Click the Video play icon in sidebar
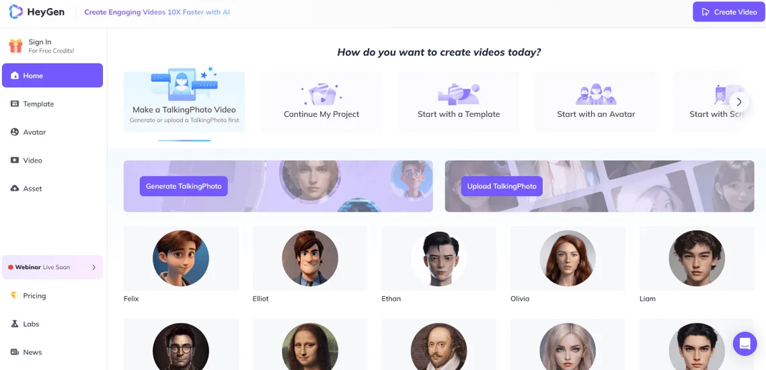 coord(15,160)
